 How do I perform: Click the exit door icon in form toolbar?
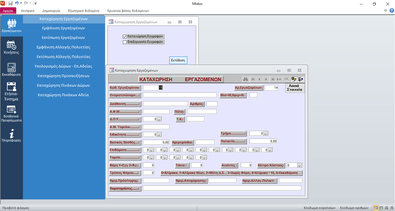click(x=301, y=79)
